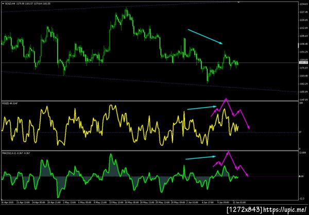Select the MACD indicator label

pyautogui.click(x=16, y=153)
